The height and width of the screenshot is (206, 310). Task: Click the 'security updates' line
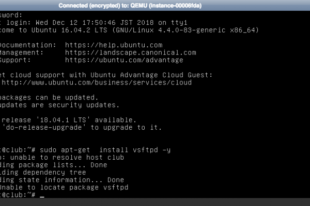click(59, 105)
